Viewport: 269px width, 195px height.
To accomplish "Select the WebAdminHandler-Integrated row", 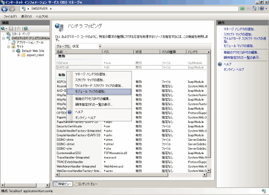I will tap(132, 167).
